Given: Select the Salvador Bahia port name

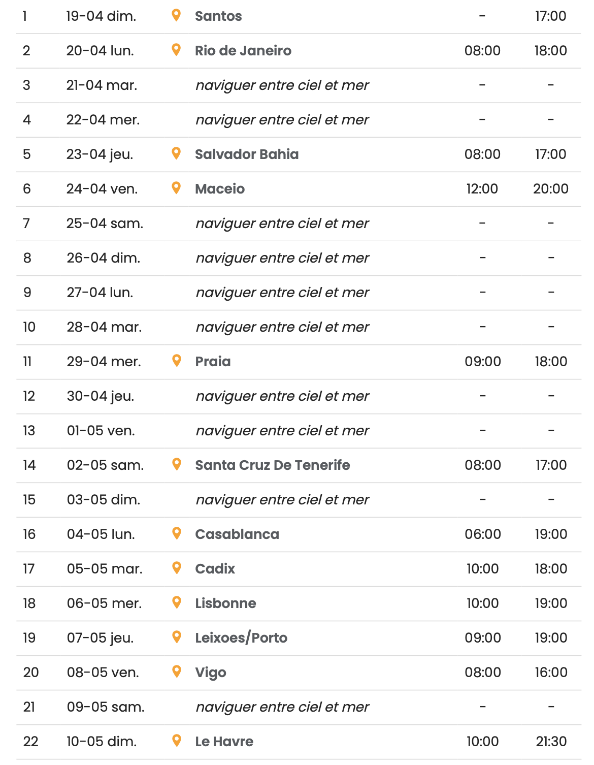Looking at the screenshot, I should 247,154.
